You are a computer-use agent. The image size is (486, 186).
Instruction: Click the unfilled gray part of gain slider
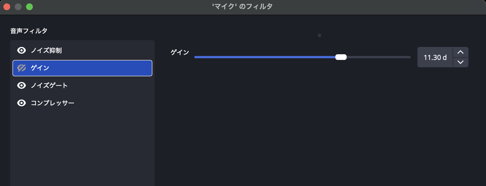pos(379,57)
